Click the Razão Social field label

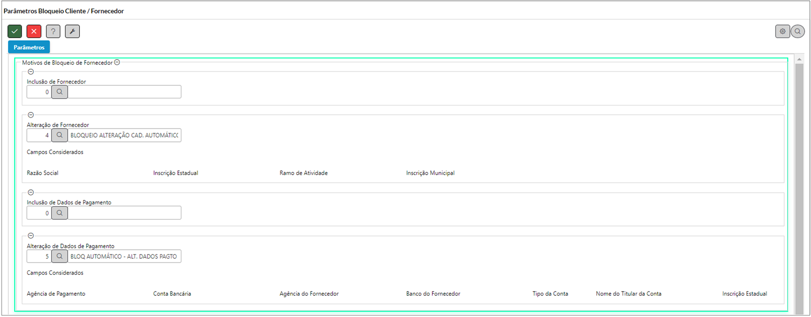click(43, 173)
